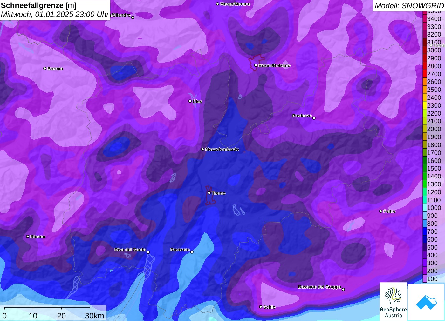Click the Trento city marker
The image size is (445, 321).
(209, 193)
